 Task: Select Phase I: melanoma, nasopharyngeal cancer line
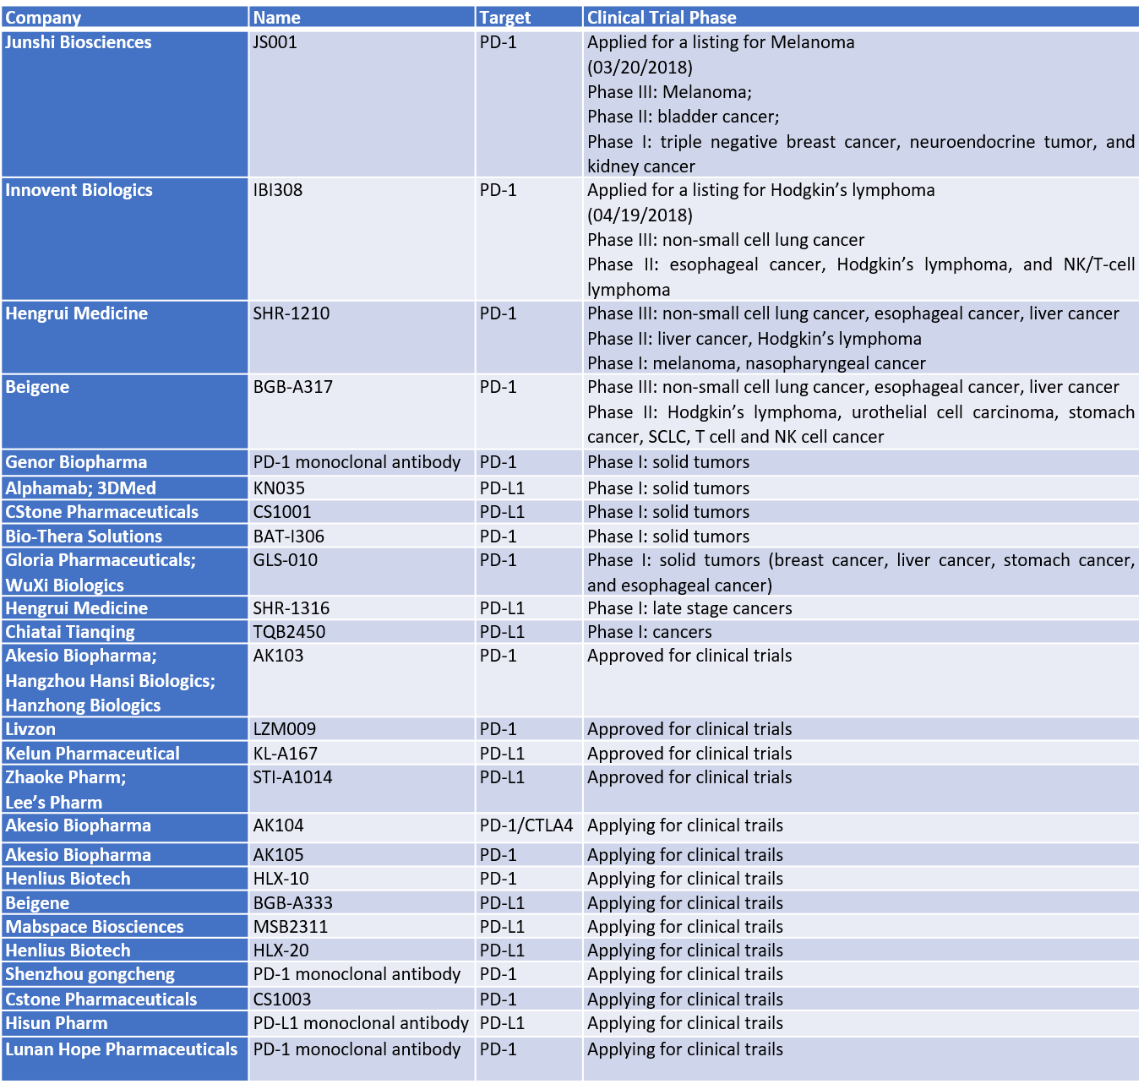(x=756, y=363)
